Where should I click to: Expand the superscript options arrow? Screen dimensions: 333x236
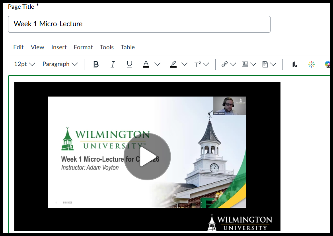coord(206,64)
